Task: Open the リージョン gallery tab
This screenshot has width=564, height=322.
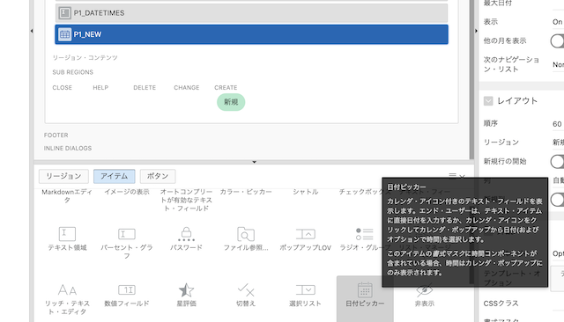Action: [x=63, y=176]
